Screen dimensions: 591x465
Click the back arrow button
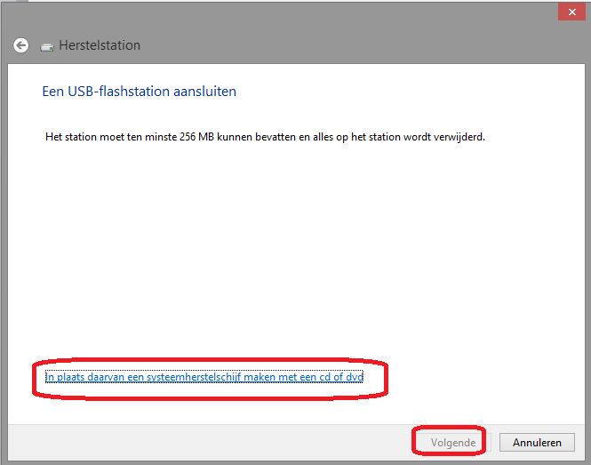pyautogui.click(x=20, y=45)
